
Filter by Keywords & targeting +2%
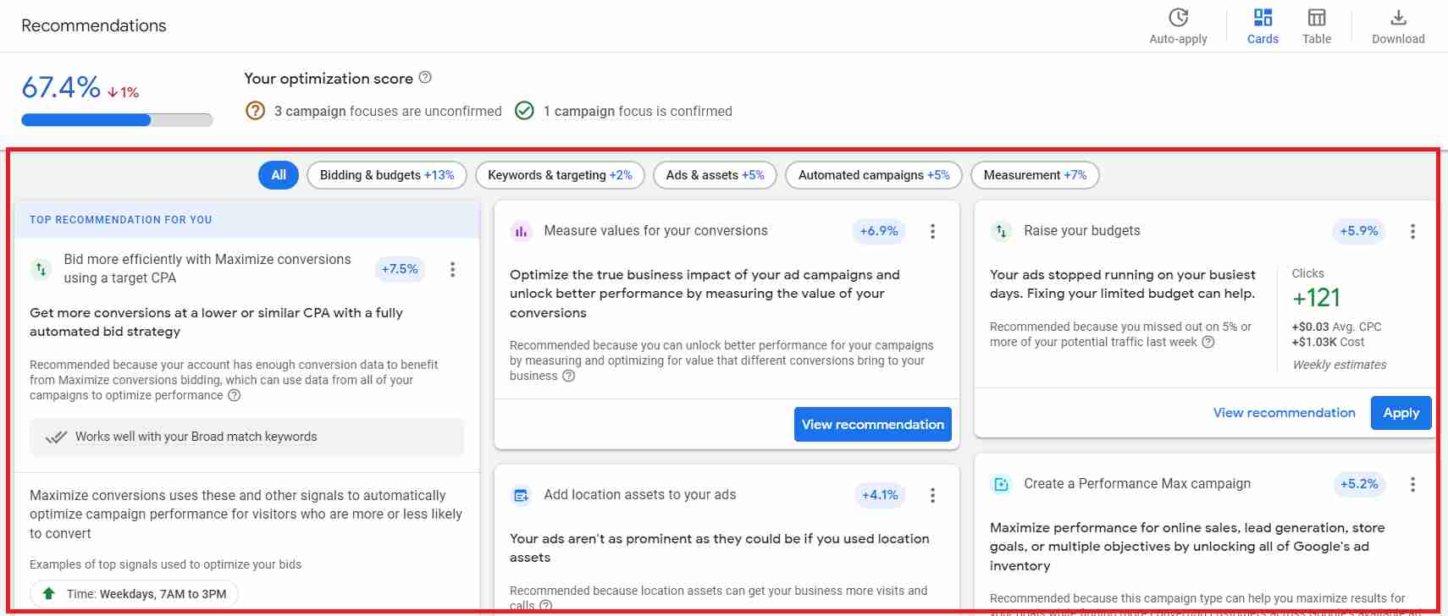point(560,175)
